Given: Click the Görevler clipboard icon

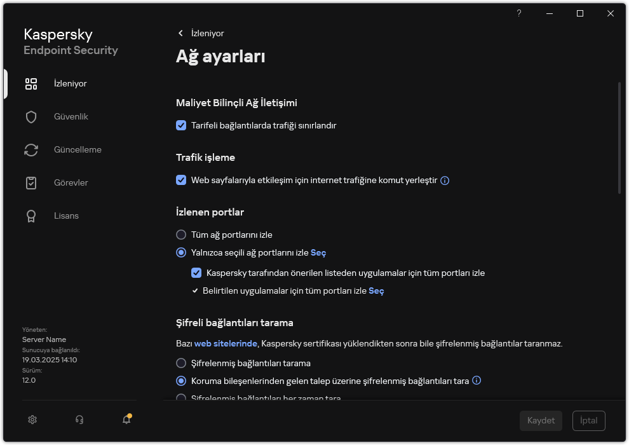Looking at the screenshot, I should 31,183.
